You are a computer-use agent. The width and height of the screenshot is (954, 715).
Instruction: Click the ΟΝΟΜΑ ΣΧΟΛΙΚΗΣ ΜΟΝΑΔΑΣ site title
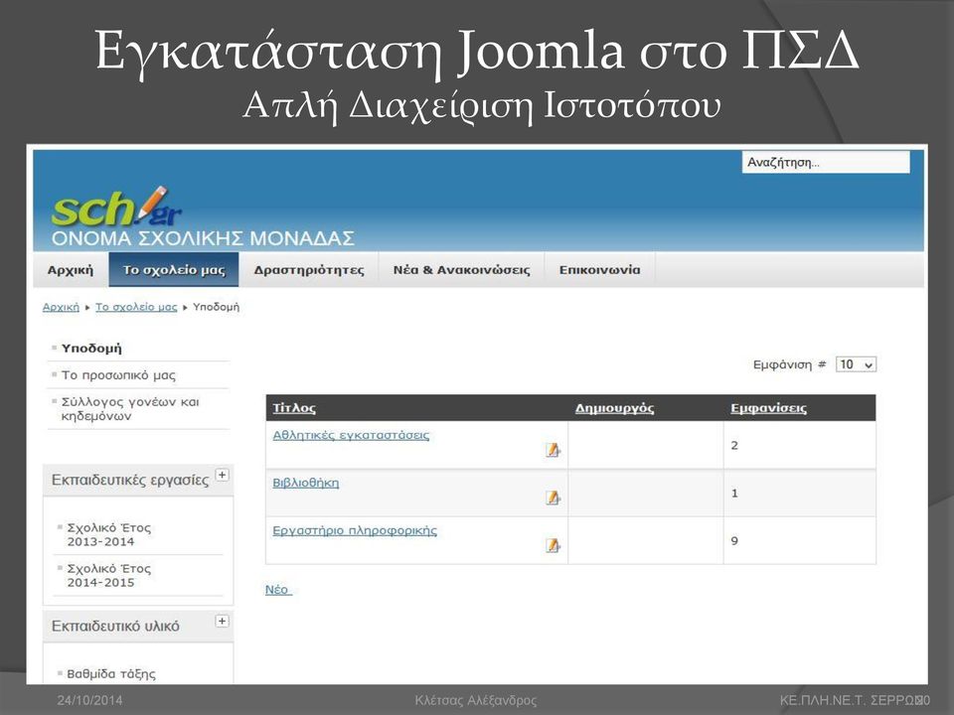(203, 237)
